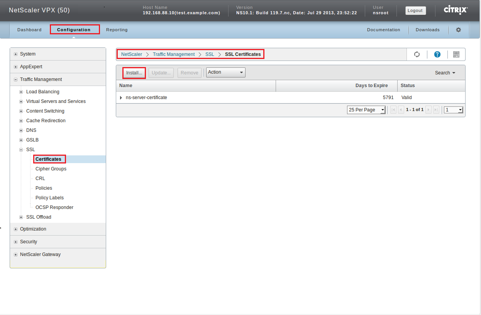Switch to the Reporting tab
Image resolution: width=481 pixels, height=315 pixels.
tap(117, 30)
